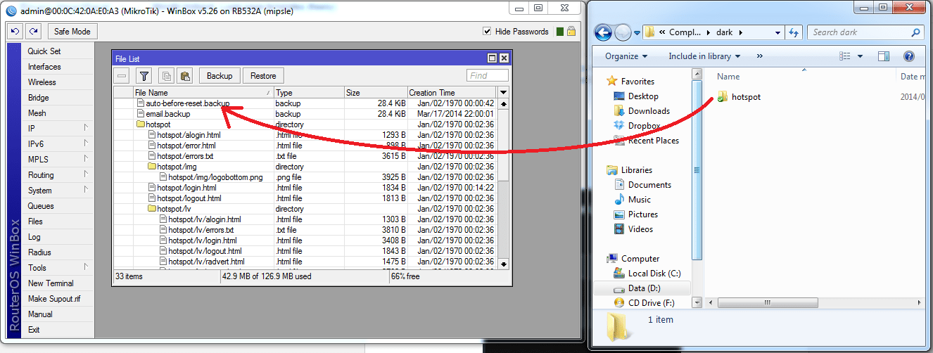Show more toolbar commands chevron in Explorer
The width and height of the screenshot is (933, 353).
760,56
